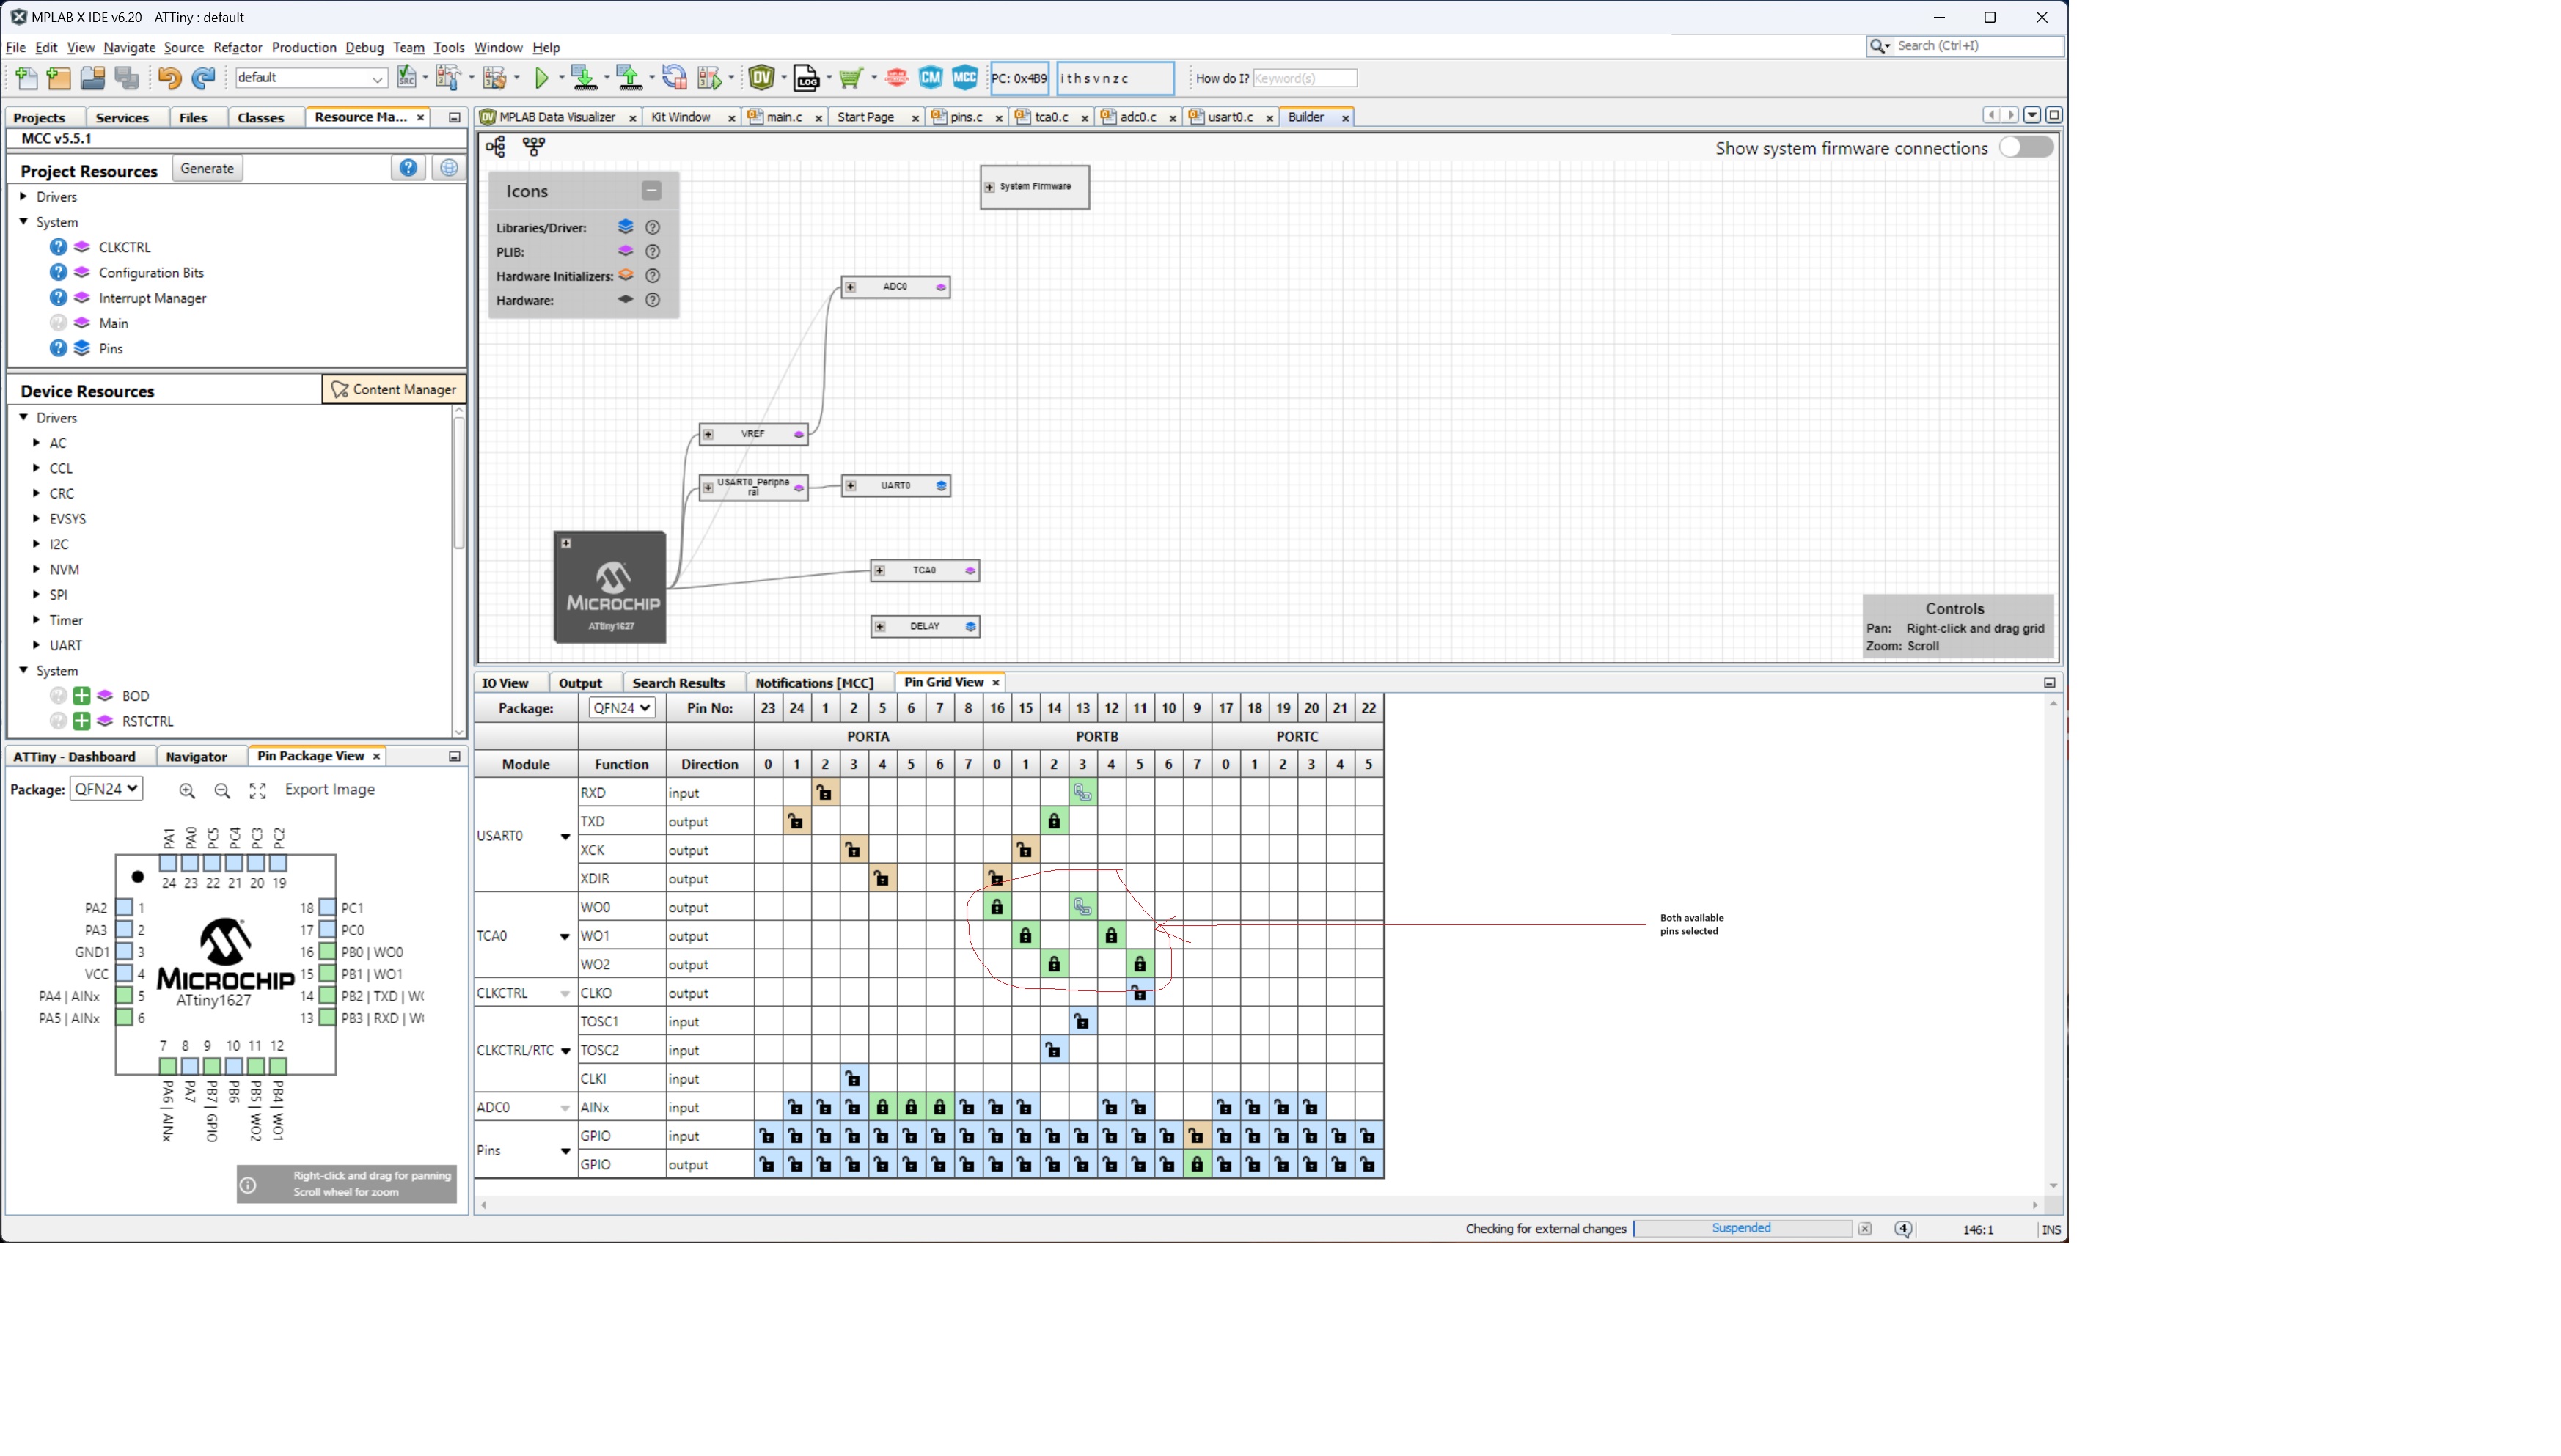
Task: Expand the Timer drivers tree node
Action: [37, 620]
